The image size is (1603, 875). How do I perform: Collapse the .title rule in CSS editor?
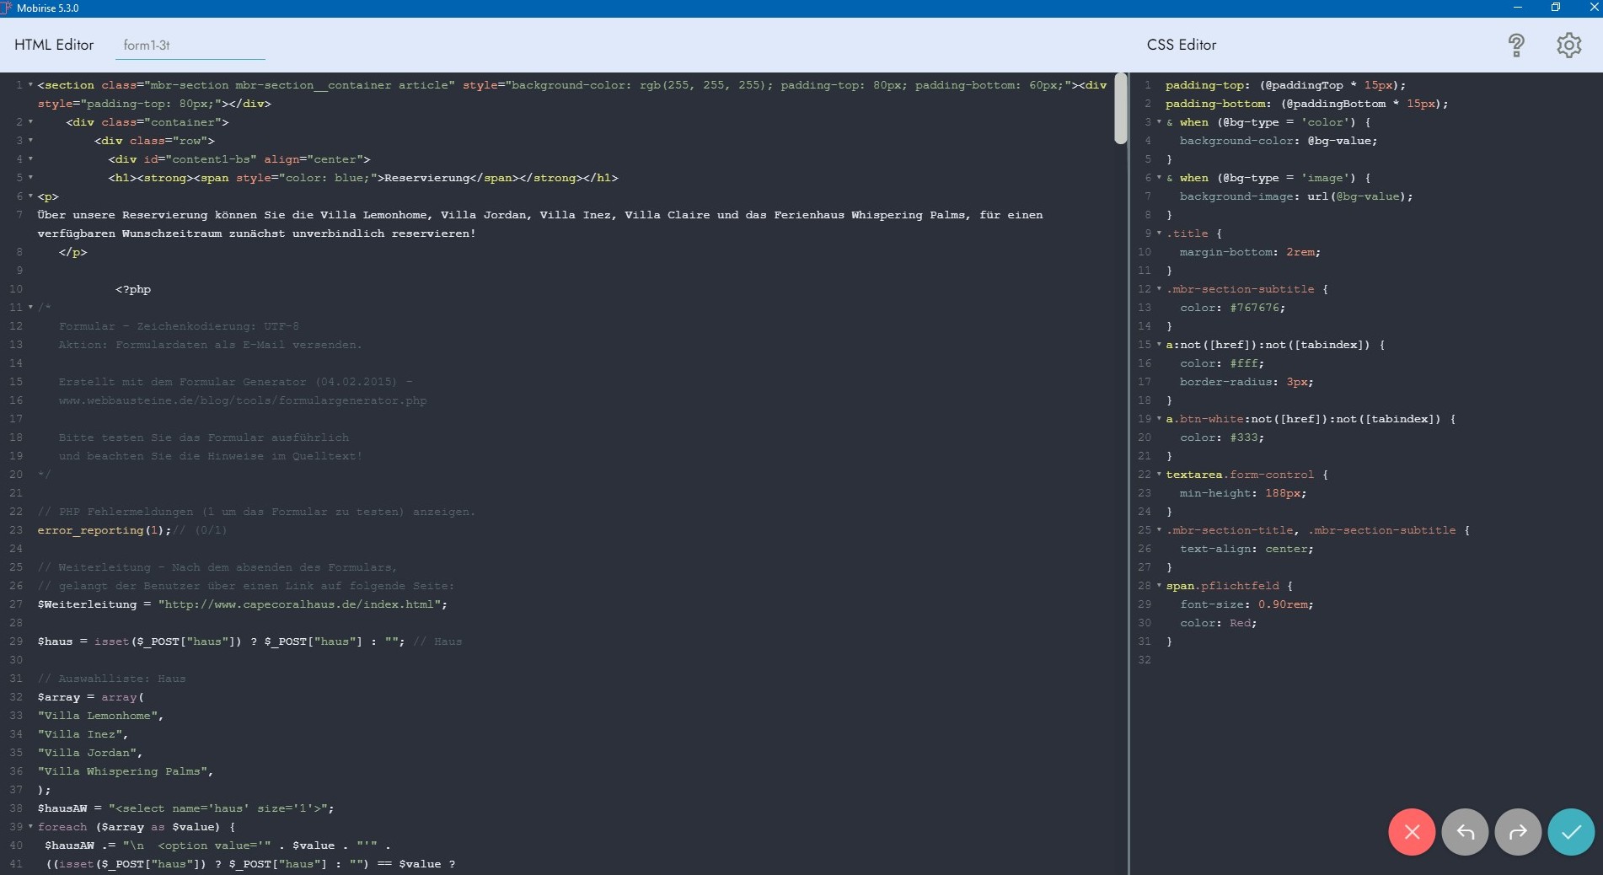pyautogui.click(x=1159, y=234)
